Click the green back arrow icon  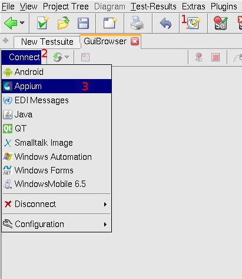(x=11, y=23)
